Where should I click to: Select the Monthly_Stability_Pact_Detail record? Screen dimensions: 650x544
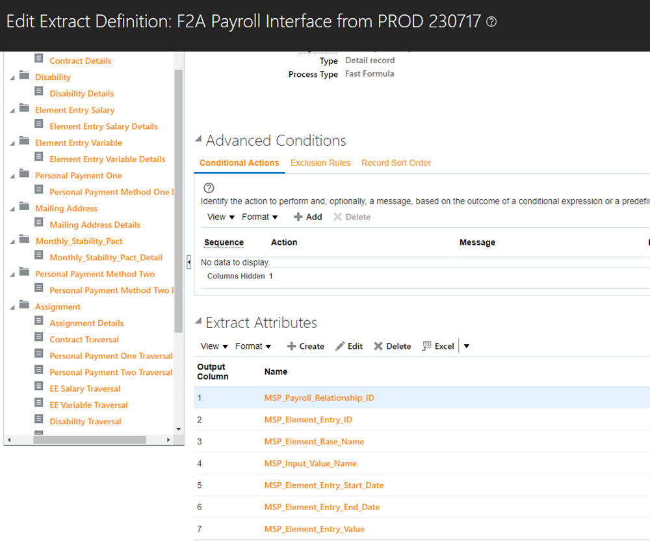click(106, 258)
